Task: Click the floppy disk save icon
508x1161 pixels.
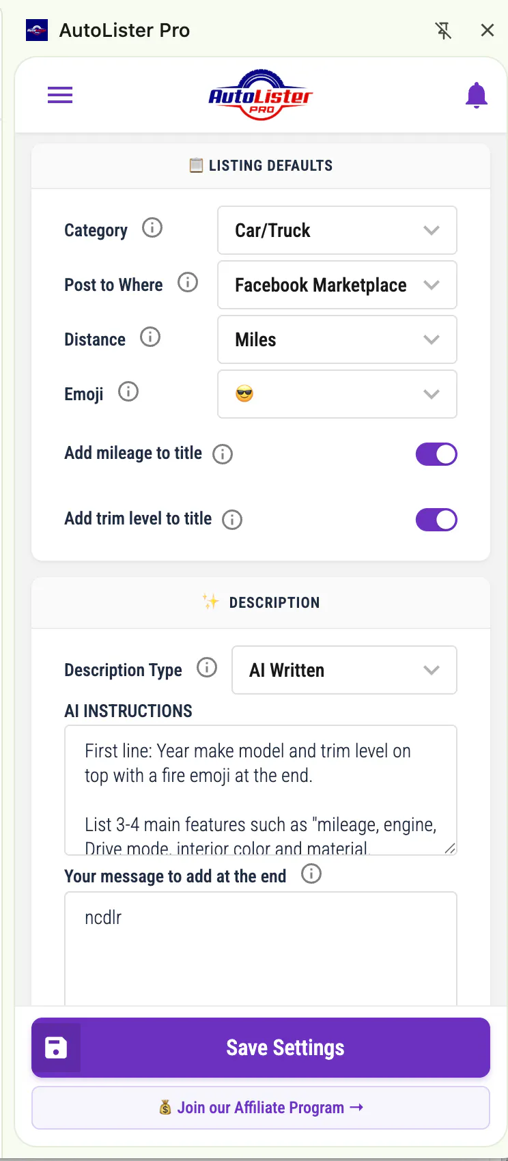Action: pyautogui.click(x=56, y=1048)
